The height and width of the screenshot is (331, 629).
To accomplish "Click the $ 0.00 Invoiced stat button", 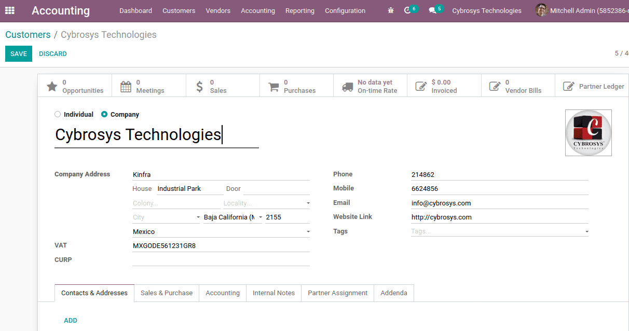I will 444,86.
